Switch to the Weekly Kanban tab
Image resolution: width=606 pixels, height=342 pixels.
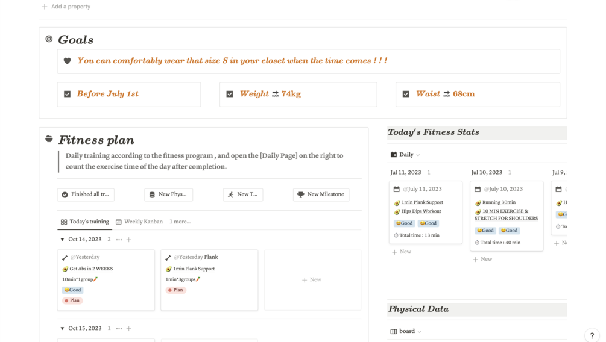[139, 222]
